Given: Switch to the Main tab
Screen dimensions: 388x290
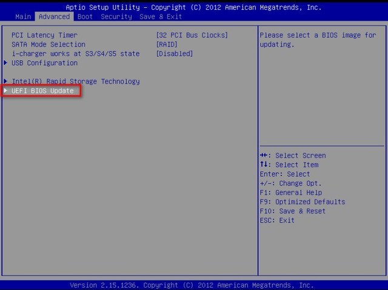Looking at the screenshot, I should point(23,16).
